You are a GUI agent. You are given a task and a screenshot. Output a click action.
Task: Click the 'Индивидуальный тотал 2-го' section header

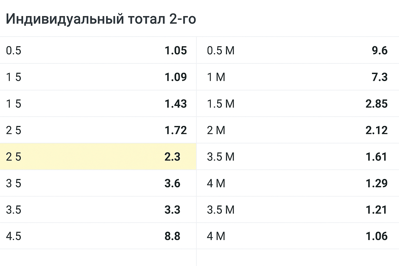(x=101, y=19)
